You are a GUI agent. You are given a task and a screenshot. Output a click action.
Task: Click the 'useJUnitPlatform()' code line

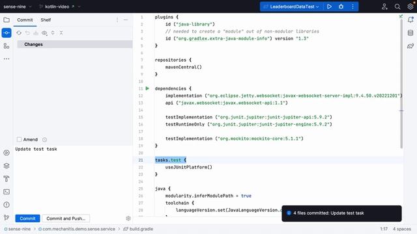click(189, 167)
